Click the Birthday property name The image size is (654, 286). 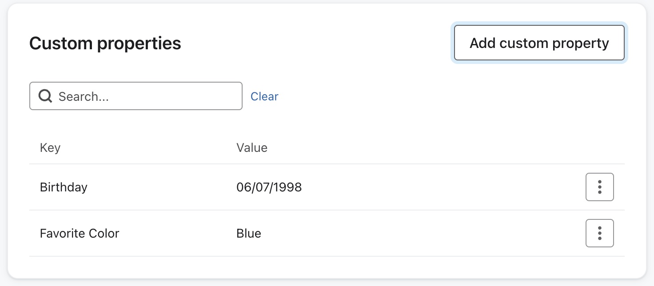click(64, 187)
